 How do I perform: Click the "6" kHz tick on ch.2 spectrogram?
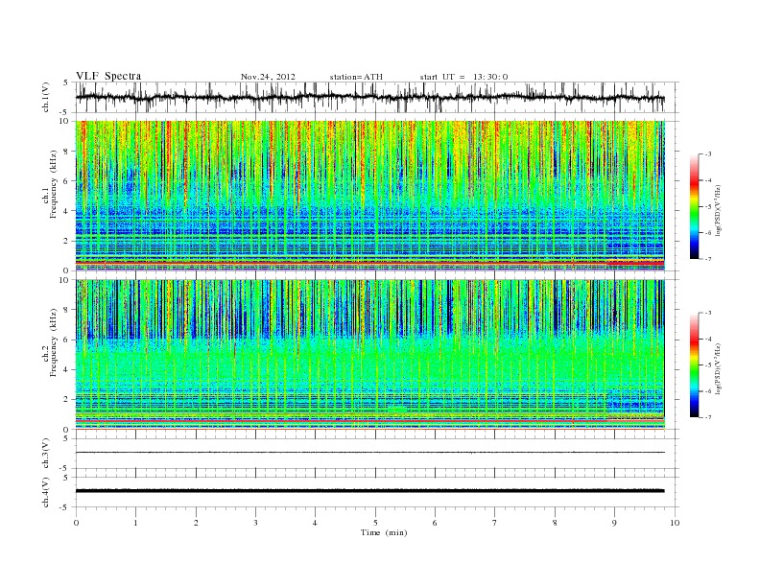pos(67,340)
